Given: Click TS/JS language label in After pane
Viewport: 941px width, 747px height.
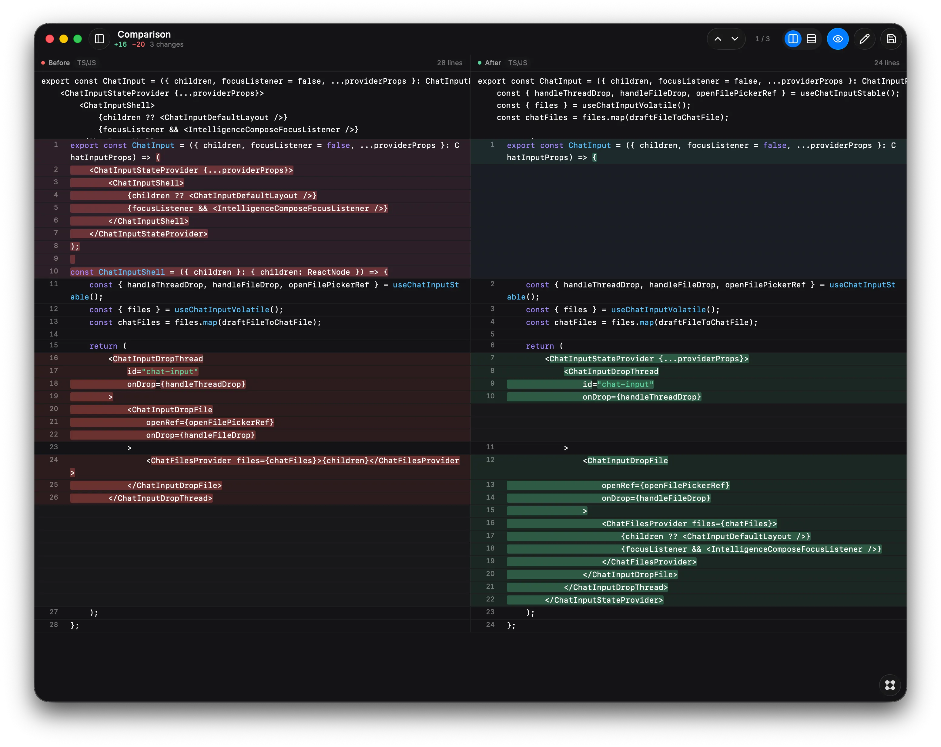Looking at the screenshot, I should point(517,63).
